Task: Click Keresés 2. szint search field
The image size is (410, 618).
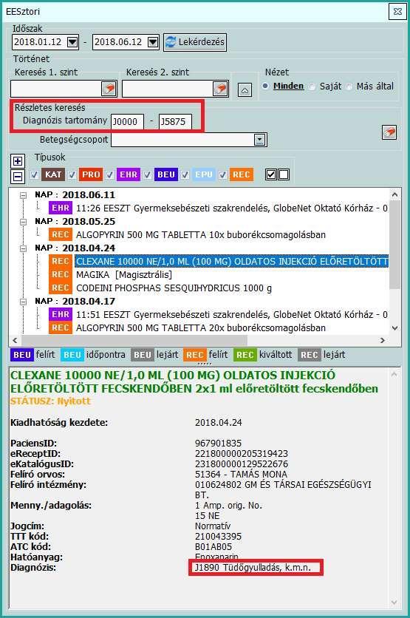Action: [x=168, y=89]
